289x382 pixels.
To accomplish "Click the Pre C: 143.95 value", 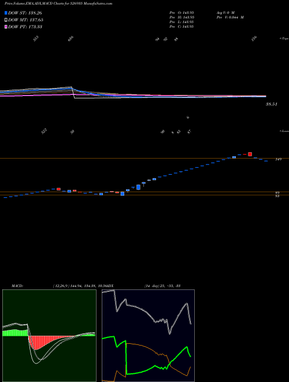I will point(181,27).
